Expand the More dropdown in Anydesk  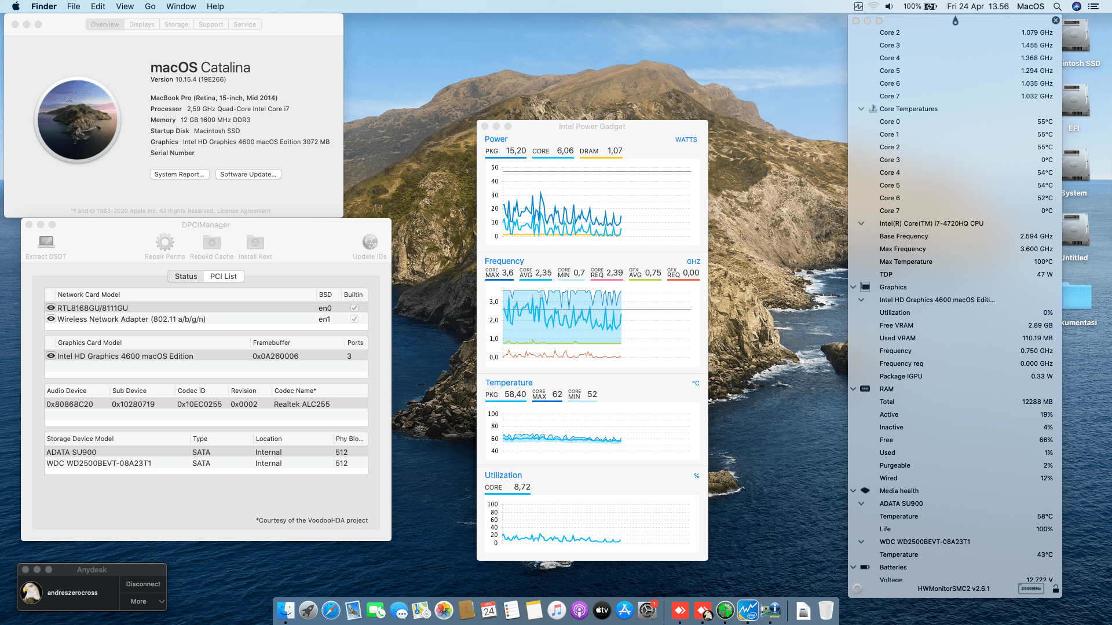(x=143, y=601)
